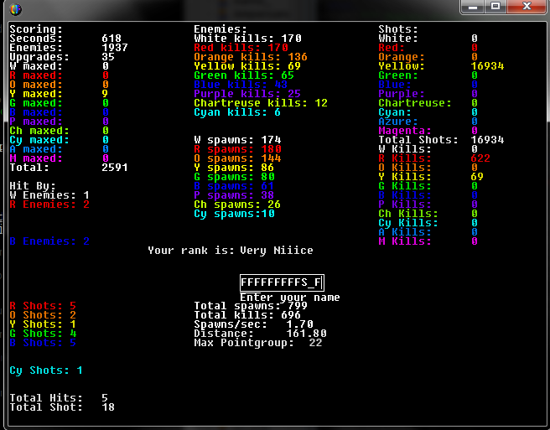550x430 pixels.
Task: Click the 'Cy Shots: 1' entry
Action: [x=45, y=370]
